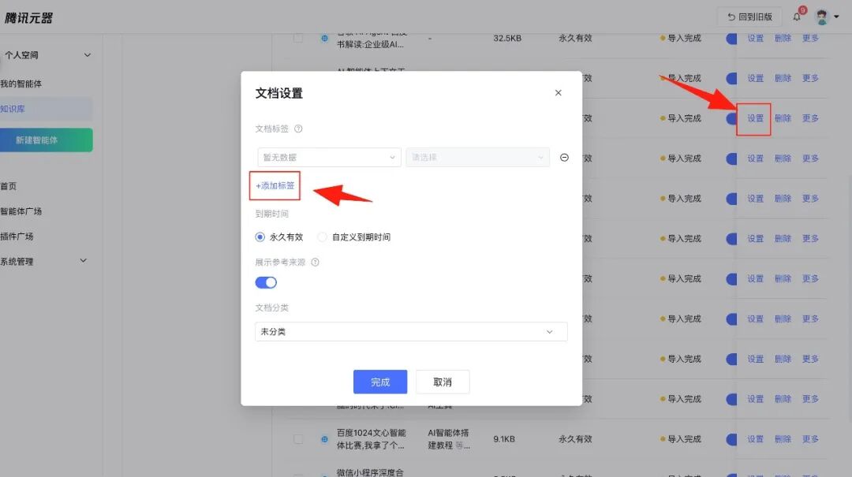Select the 自定义到期时间 radio option
Screen dimensions: 852x477
point(322,237)
